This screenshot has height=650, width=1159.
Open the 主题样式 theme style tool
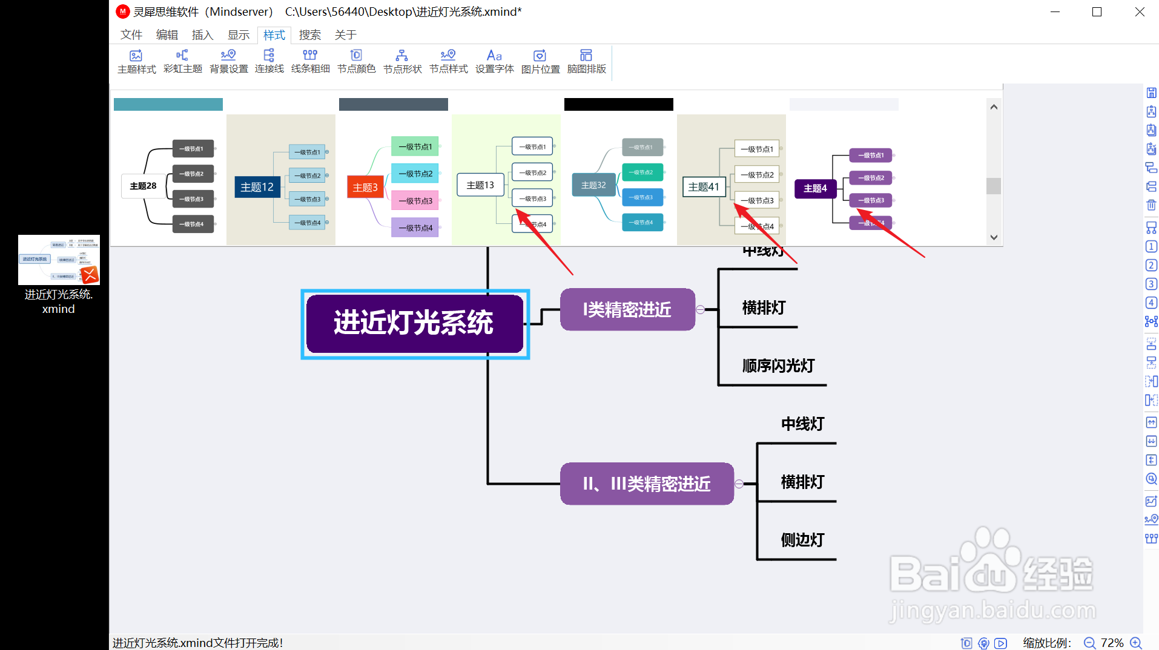coord(137,62)
